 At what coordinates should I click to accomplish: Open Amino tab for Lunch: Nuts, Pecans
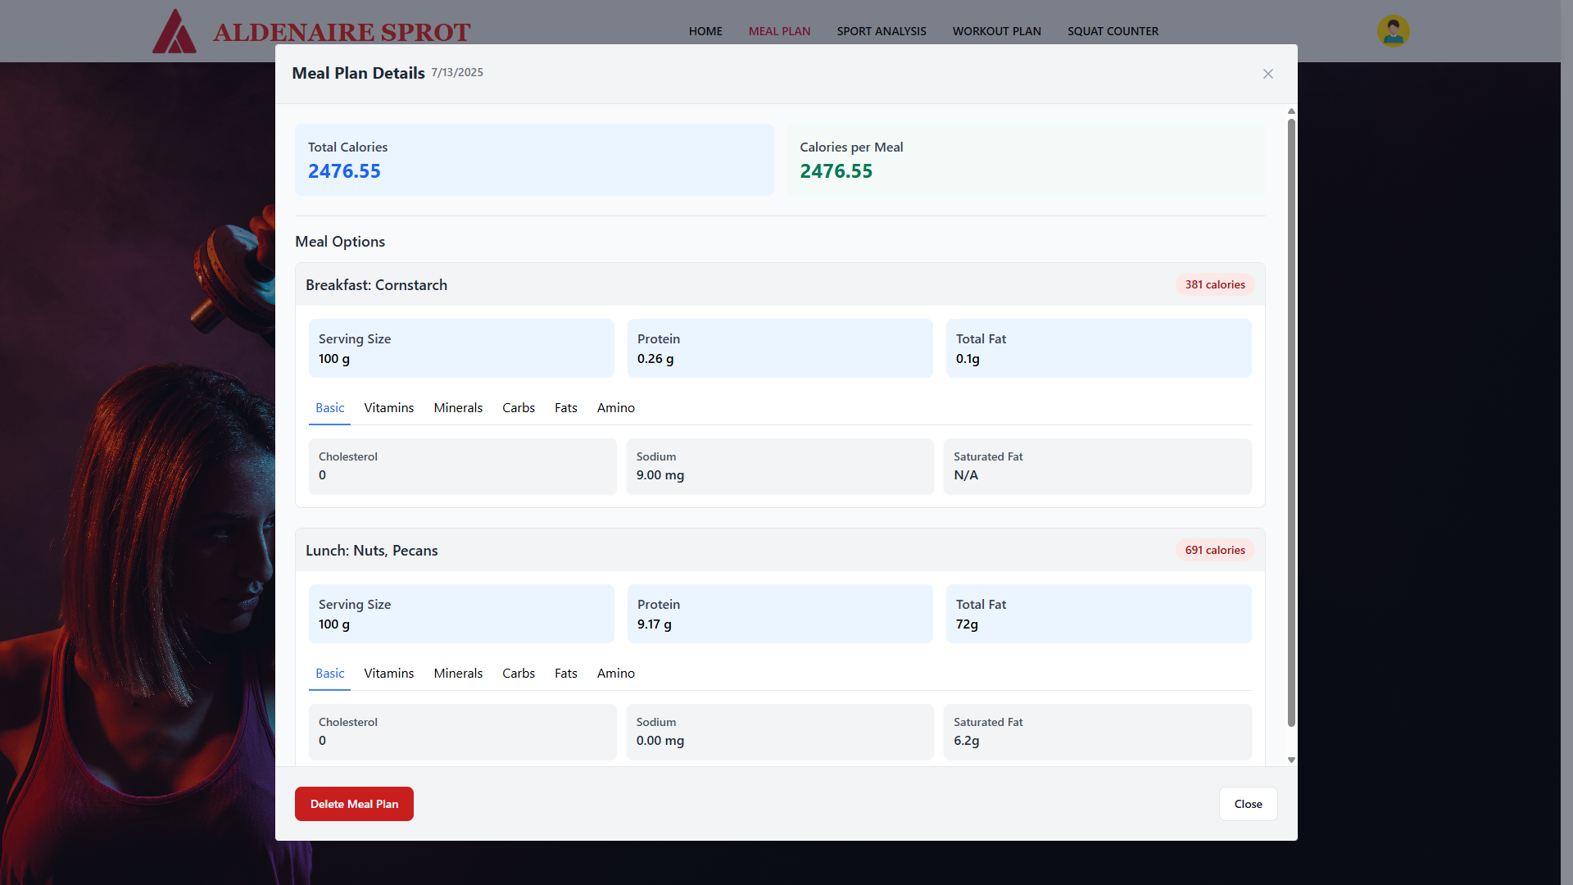pyautogui.click(x=615, y=674)
